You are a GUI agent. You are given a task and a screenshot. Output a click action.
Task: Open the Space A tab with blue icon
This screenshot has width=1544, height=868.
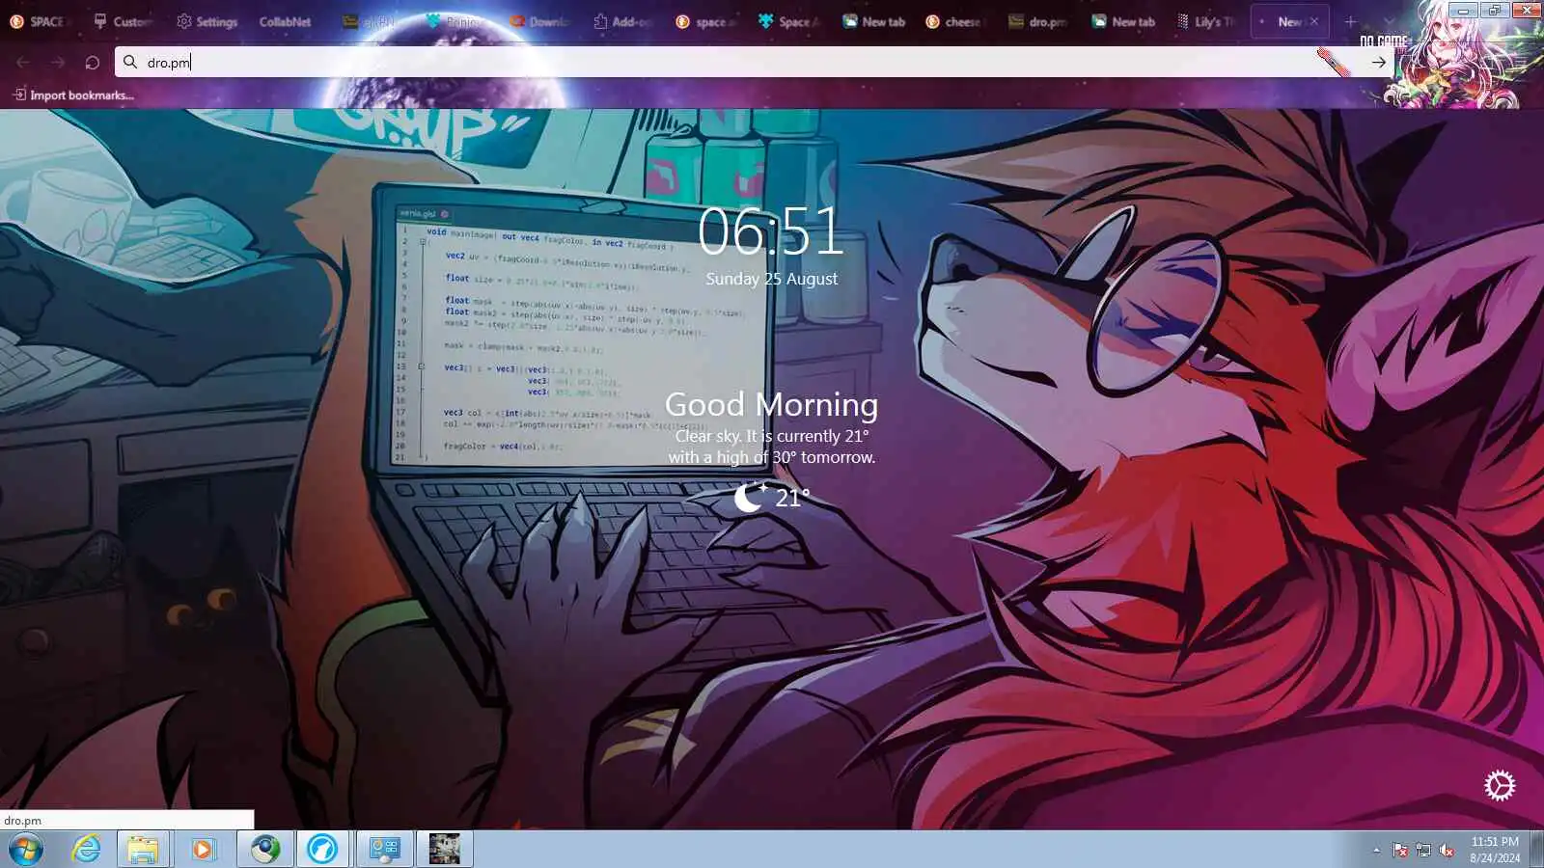(x=791, y=21)
